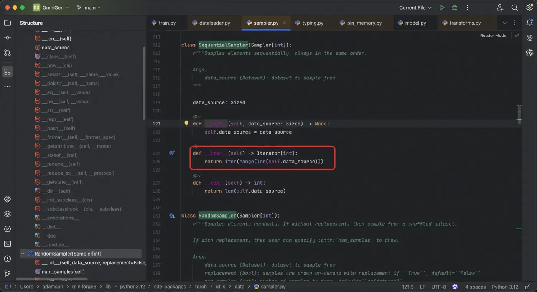This screenshot has height=292, width=537.
Task: Select data_source field in Structure
Action: point(56,48)
